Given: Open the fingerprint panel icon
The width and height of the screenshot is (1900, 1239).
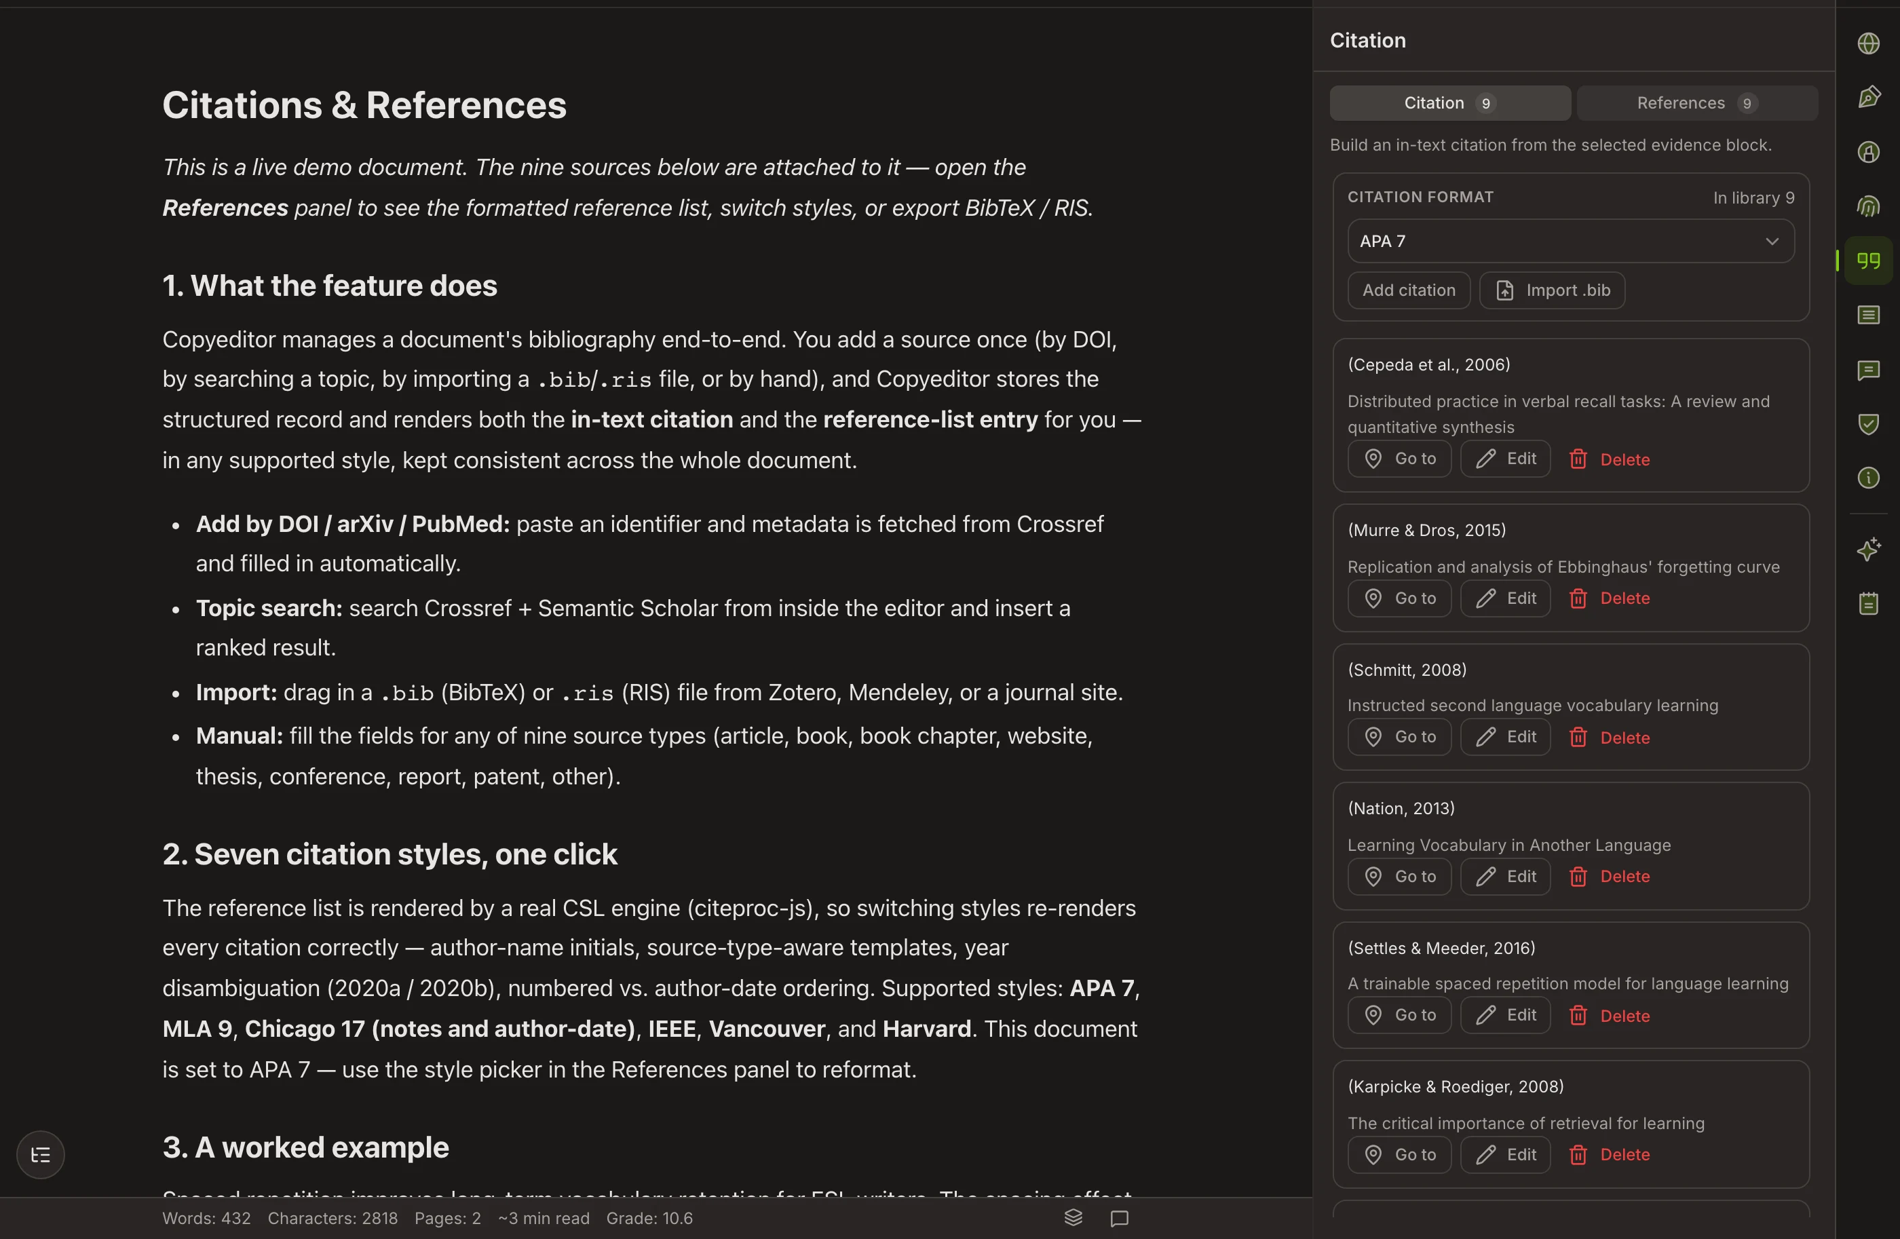Looking at the screenshot, I should pyautogui.click(x=1868, y=206).
